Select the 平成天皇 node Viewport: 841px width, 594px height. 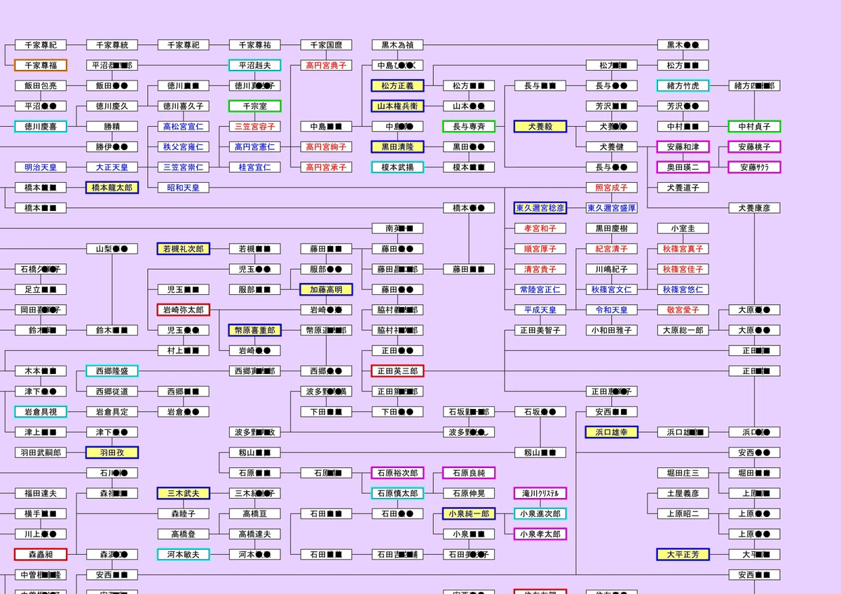click(541, 310)
